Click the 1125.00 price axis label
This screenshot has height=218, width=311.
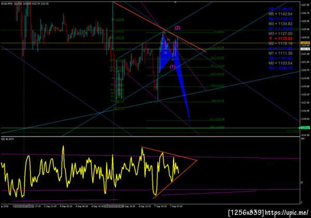point(305,30)
